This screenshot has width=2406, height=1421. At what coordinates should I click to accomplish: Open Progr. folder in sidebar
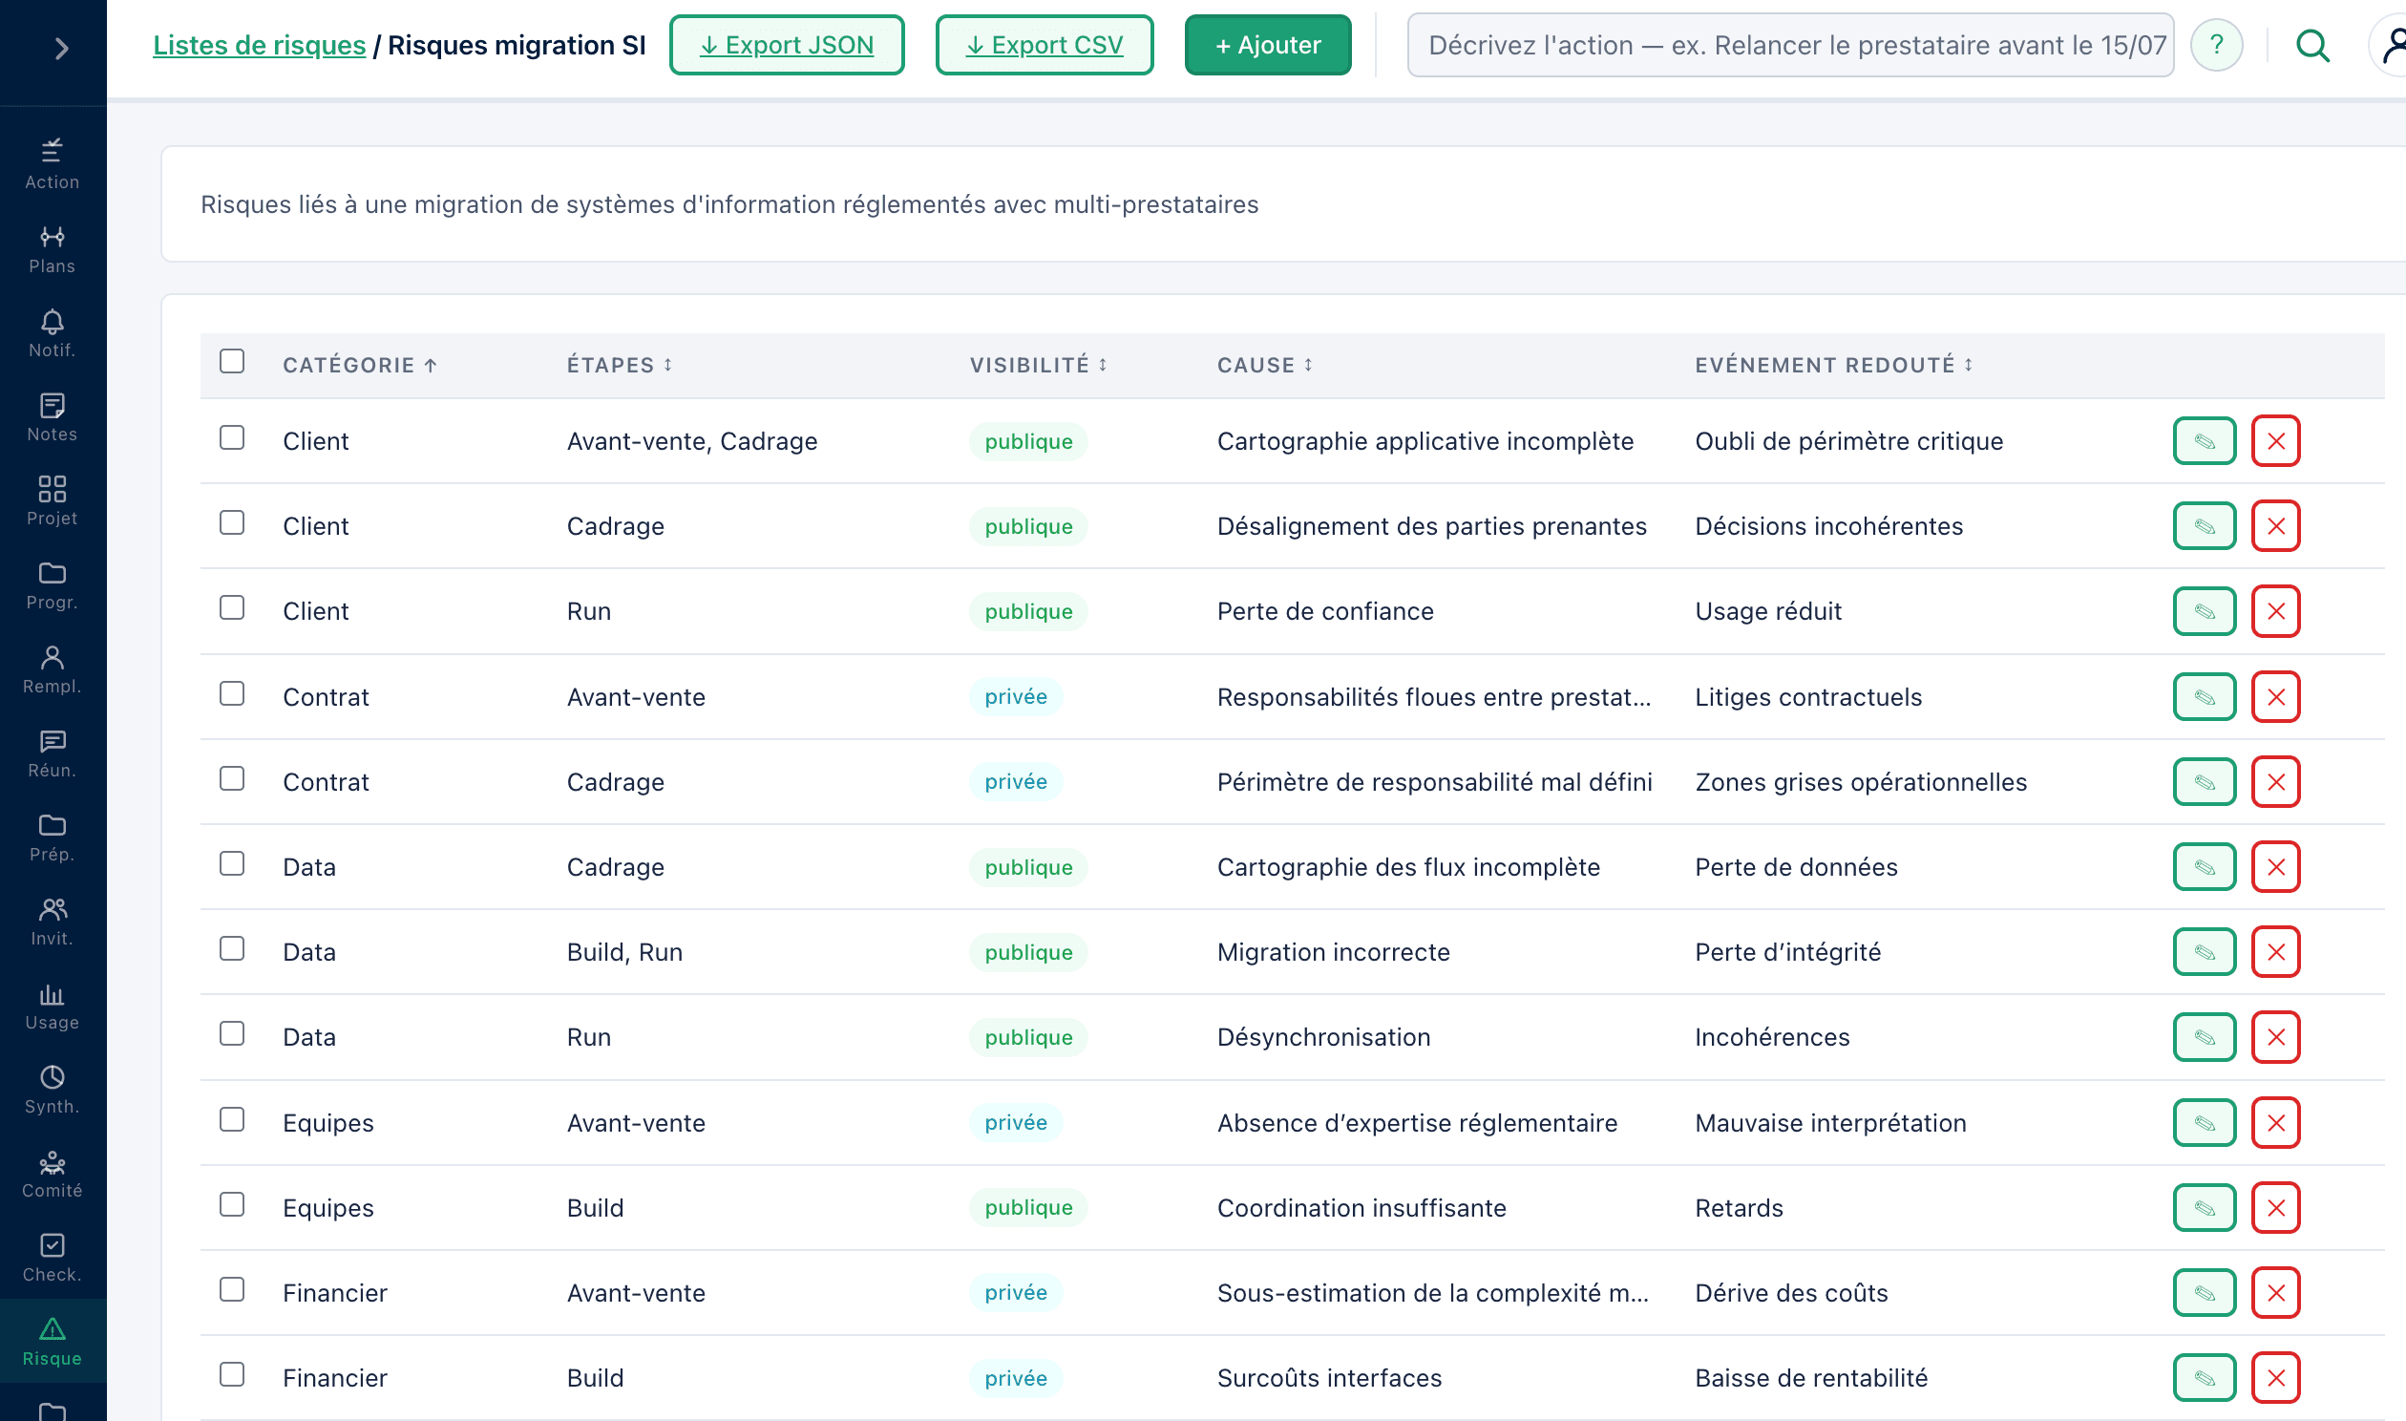pyautogui.click(x=53, y=586)
